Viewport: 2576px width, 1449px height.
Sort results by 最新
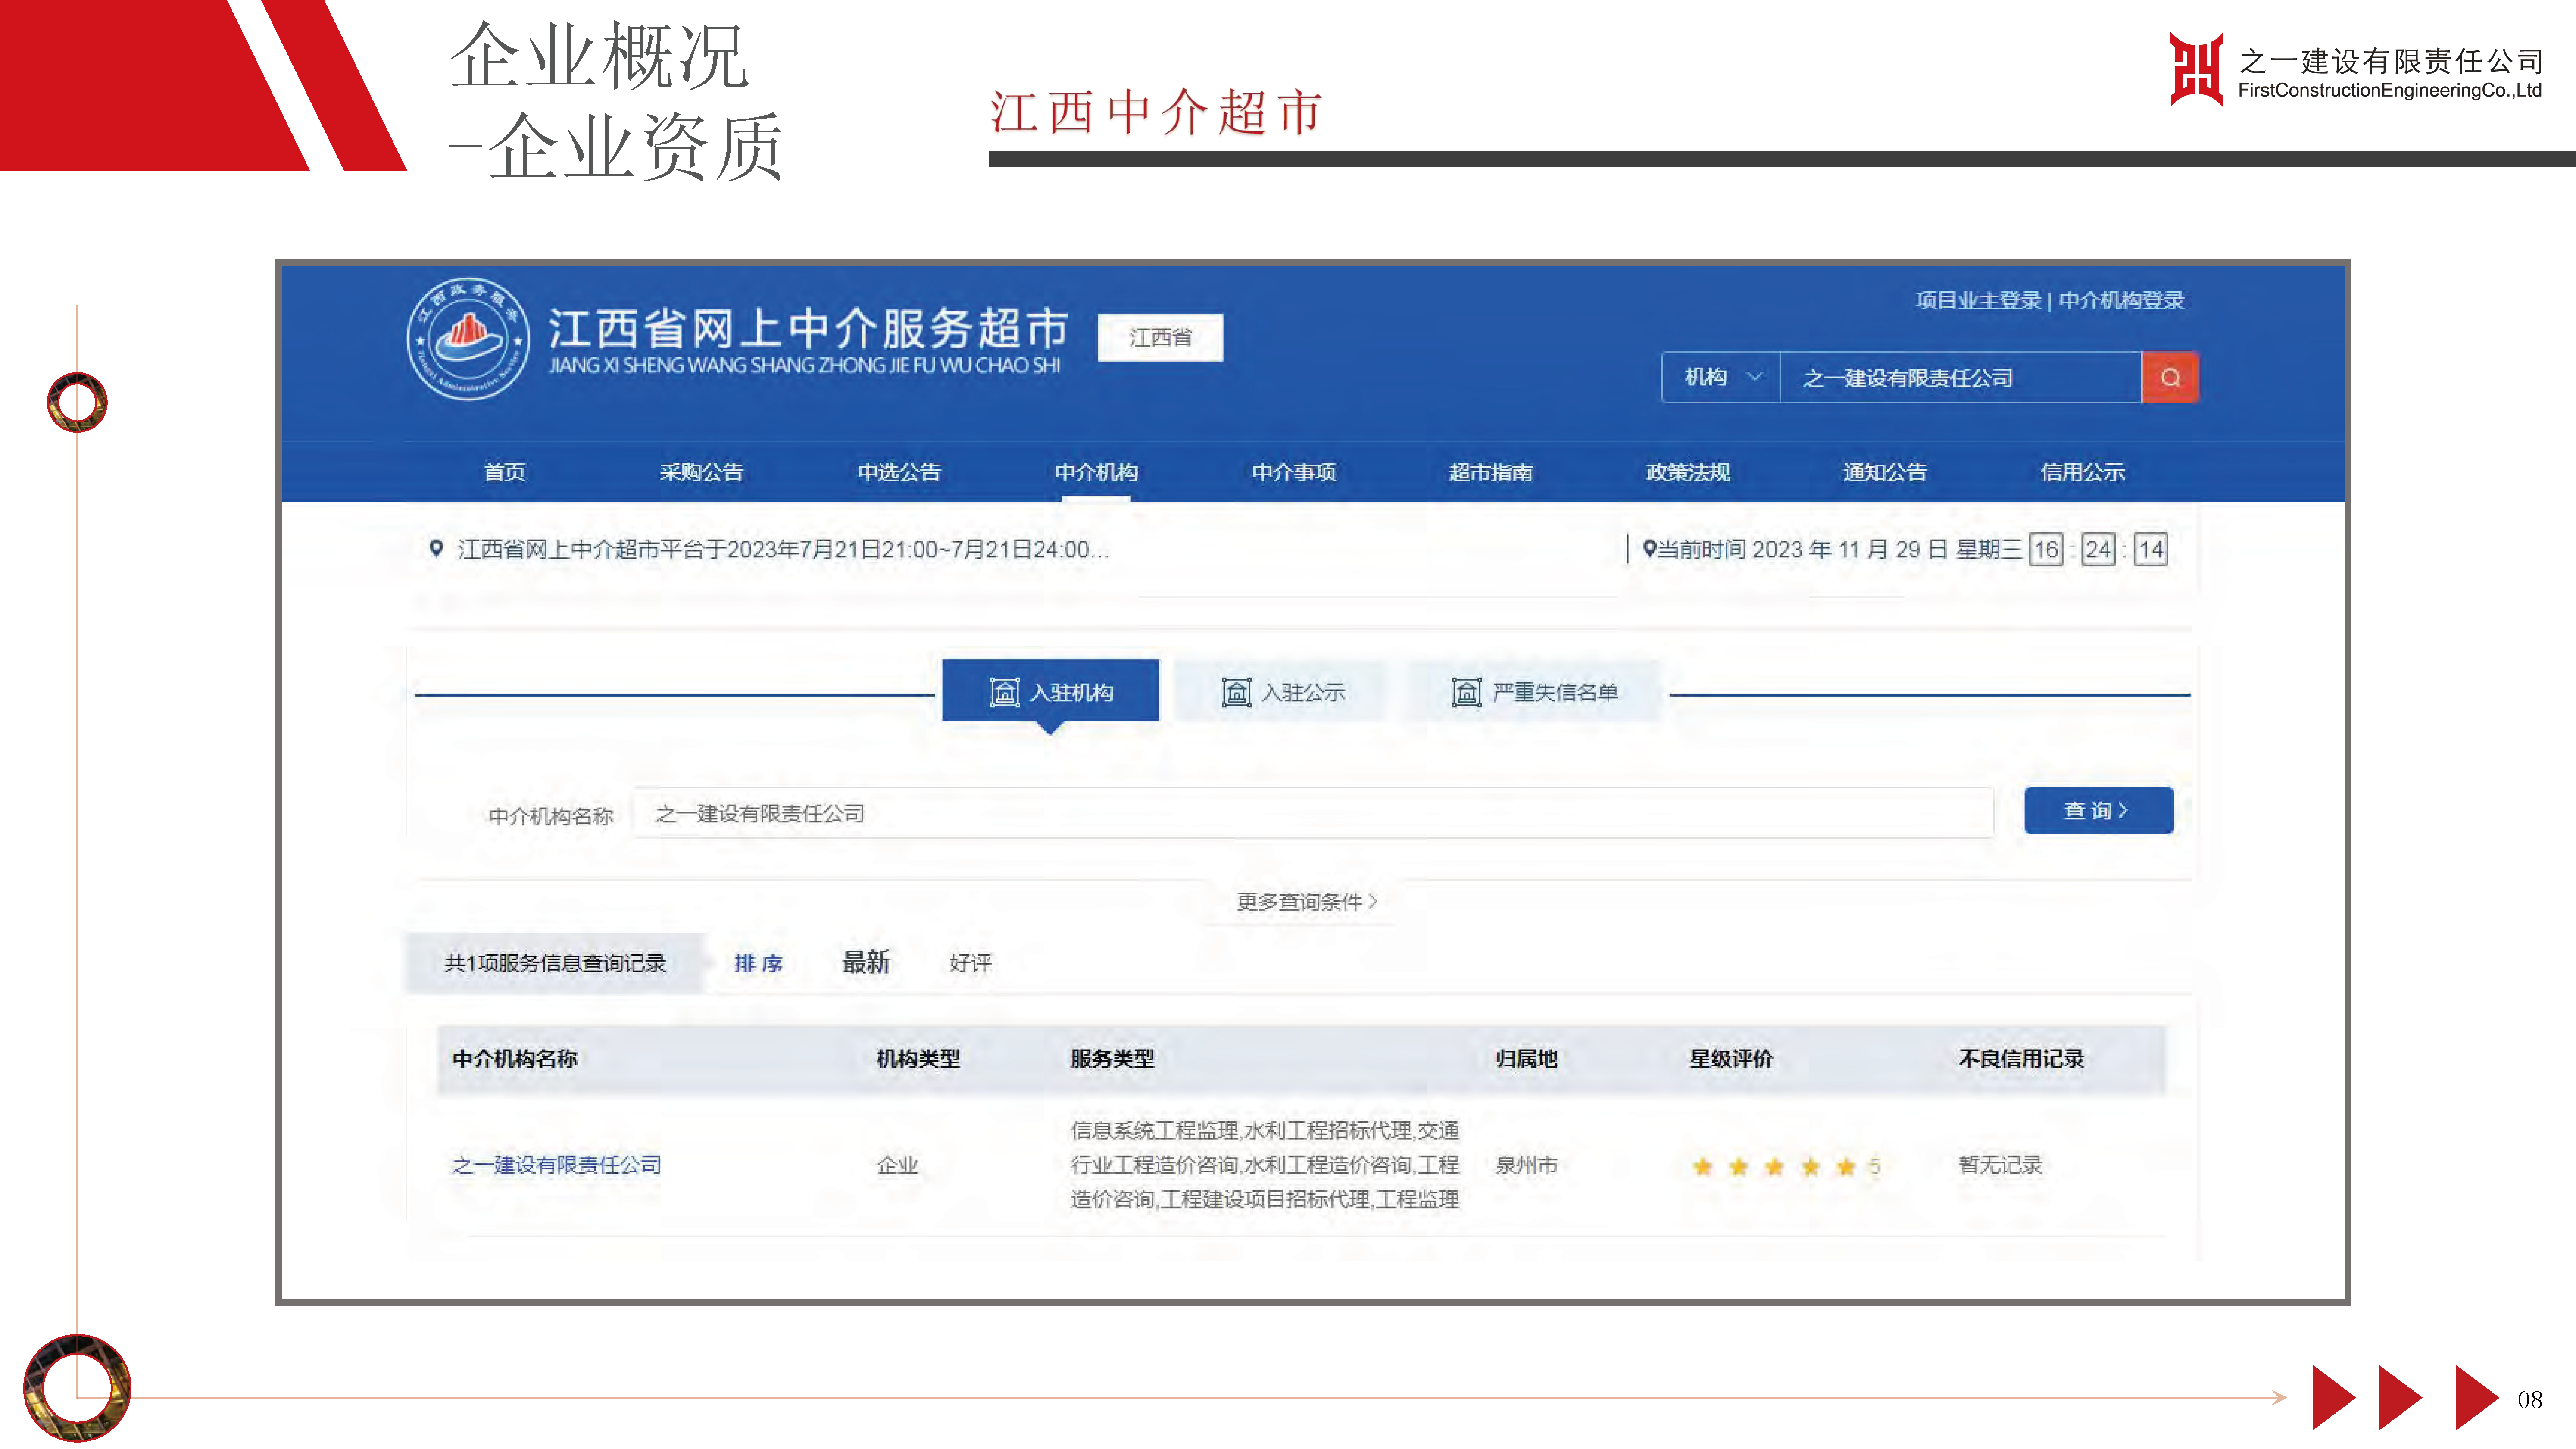(866, 962)
